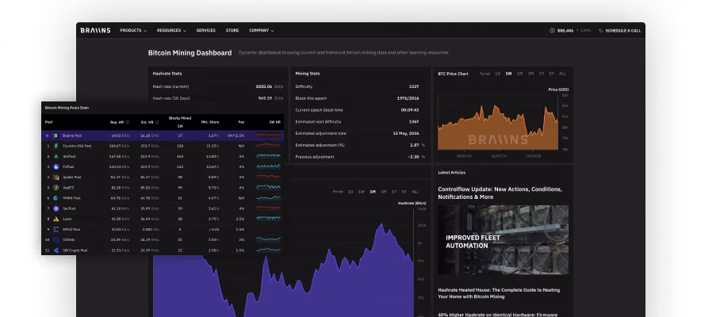Click the Latest Articles heading
The width and height of the screenshot is (720, 317).
tap(451, 173)
